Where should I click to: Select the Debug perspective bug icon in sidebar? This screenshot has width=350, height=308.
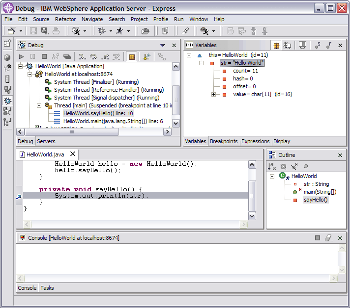click(7, 101)
